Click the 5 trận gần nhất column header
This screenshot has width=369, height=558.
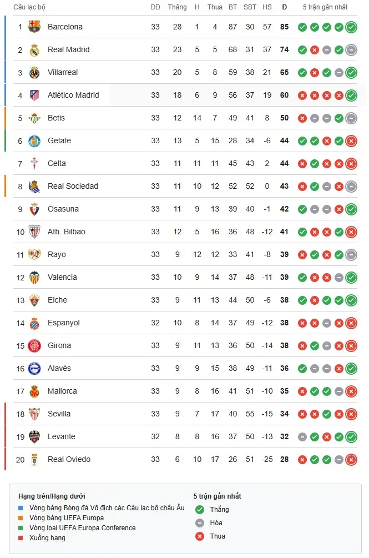tap(326, 7)
